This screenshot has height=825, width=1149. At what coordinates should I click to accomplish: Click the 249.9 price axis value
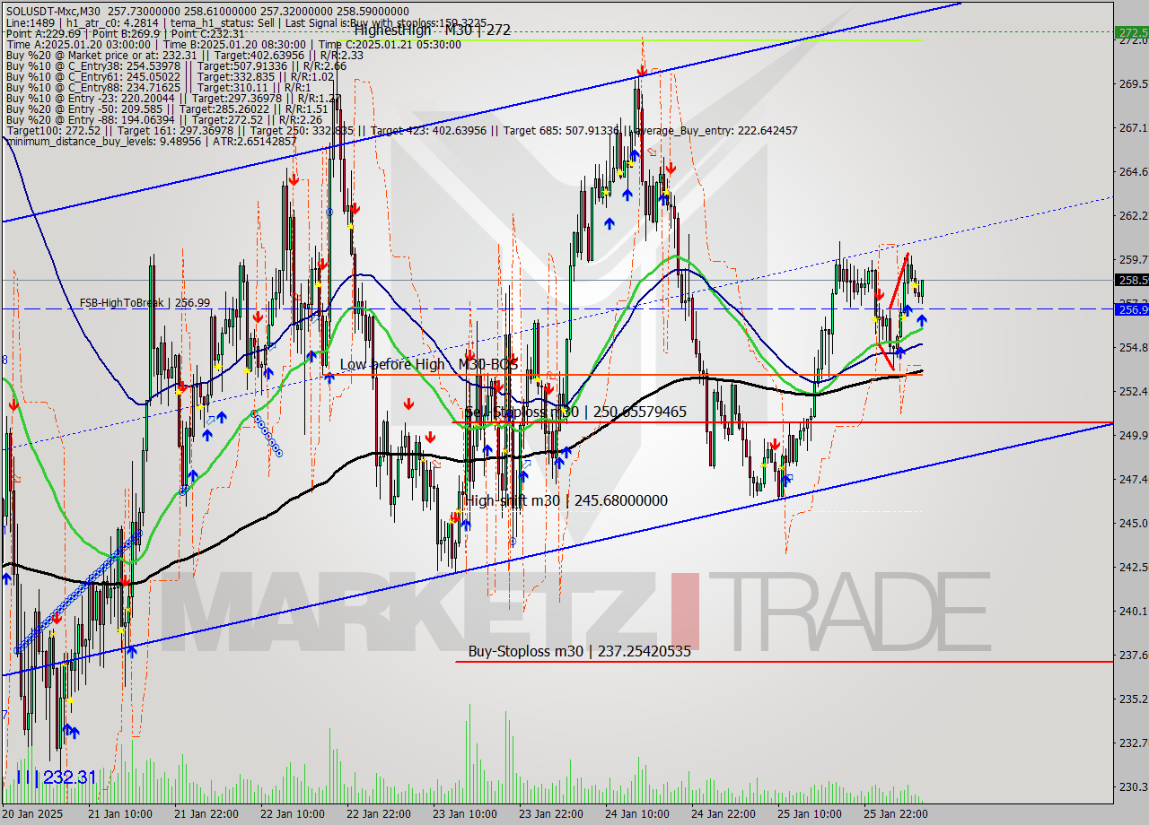[x=1132, y=436]
